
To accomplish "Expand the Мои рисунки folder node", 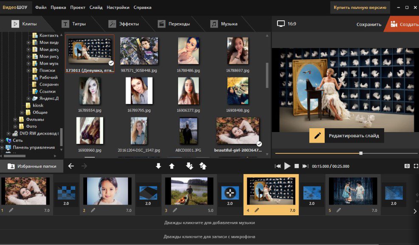I will click(28, 56).
